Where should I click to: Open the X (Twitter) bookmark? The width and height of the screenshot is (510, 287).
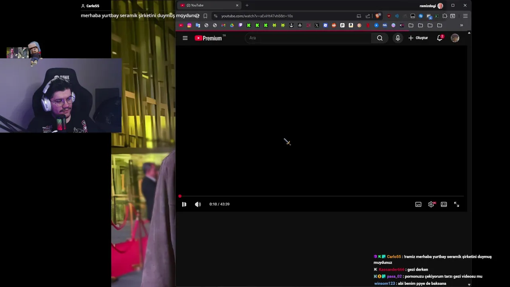(317, 25)
